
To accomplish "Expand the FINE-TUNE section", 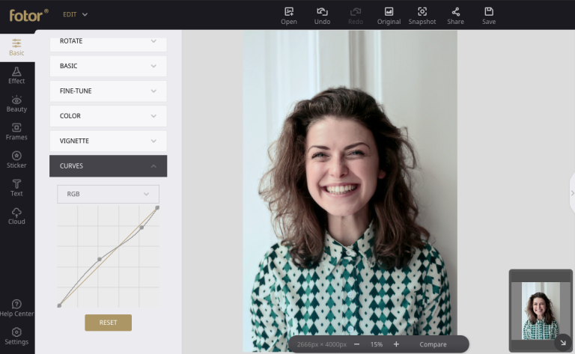I will [108, 91].
